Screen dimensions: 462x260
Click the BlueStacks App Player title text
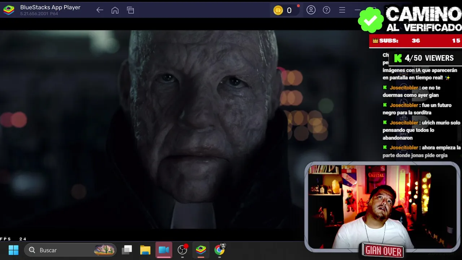pos(50,7)
